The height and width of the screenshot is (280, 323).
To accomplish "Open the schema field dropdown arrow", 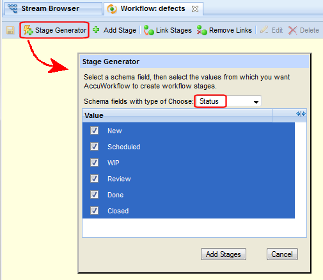I will pyautogui.click(x=256, y=102).
